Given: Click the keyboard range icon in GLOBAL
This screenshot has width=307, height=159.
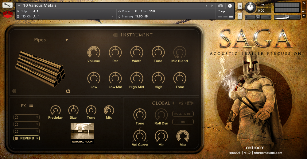Looking at the screenshot, I should [x=189, y=103].
